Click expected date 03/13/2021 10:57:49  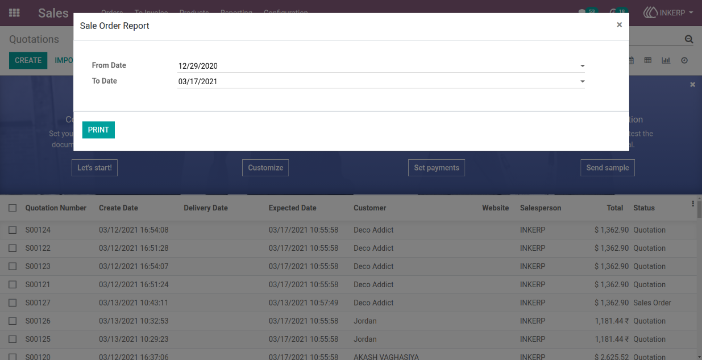coord(304,303)
